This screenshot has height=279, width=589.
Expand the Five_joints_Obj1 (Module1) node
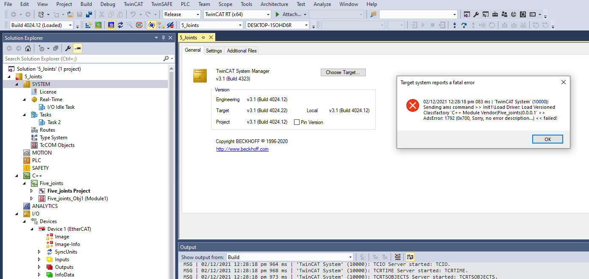click(32, 199)
